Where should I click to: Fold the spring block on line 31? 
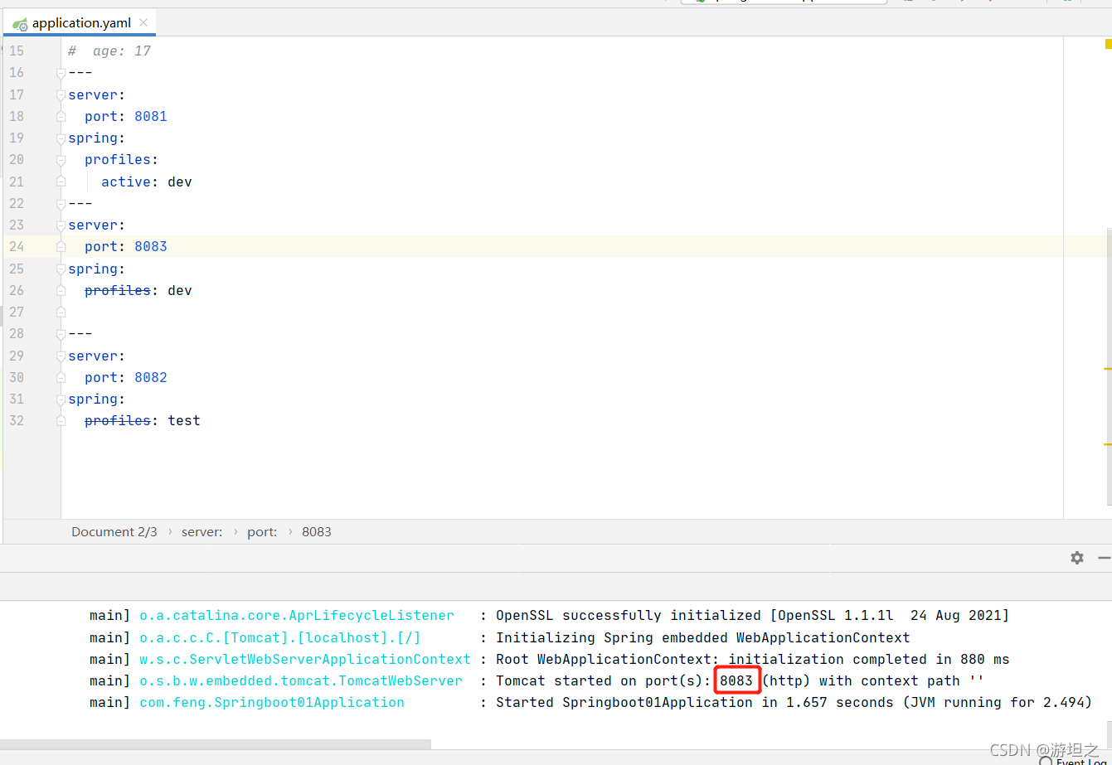click(60, 399)
